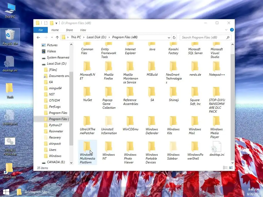Open the NeoSmart Technologies folder
Viewport: 263px width, 197px height.
point(173,73)
